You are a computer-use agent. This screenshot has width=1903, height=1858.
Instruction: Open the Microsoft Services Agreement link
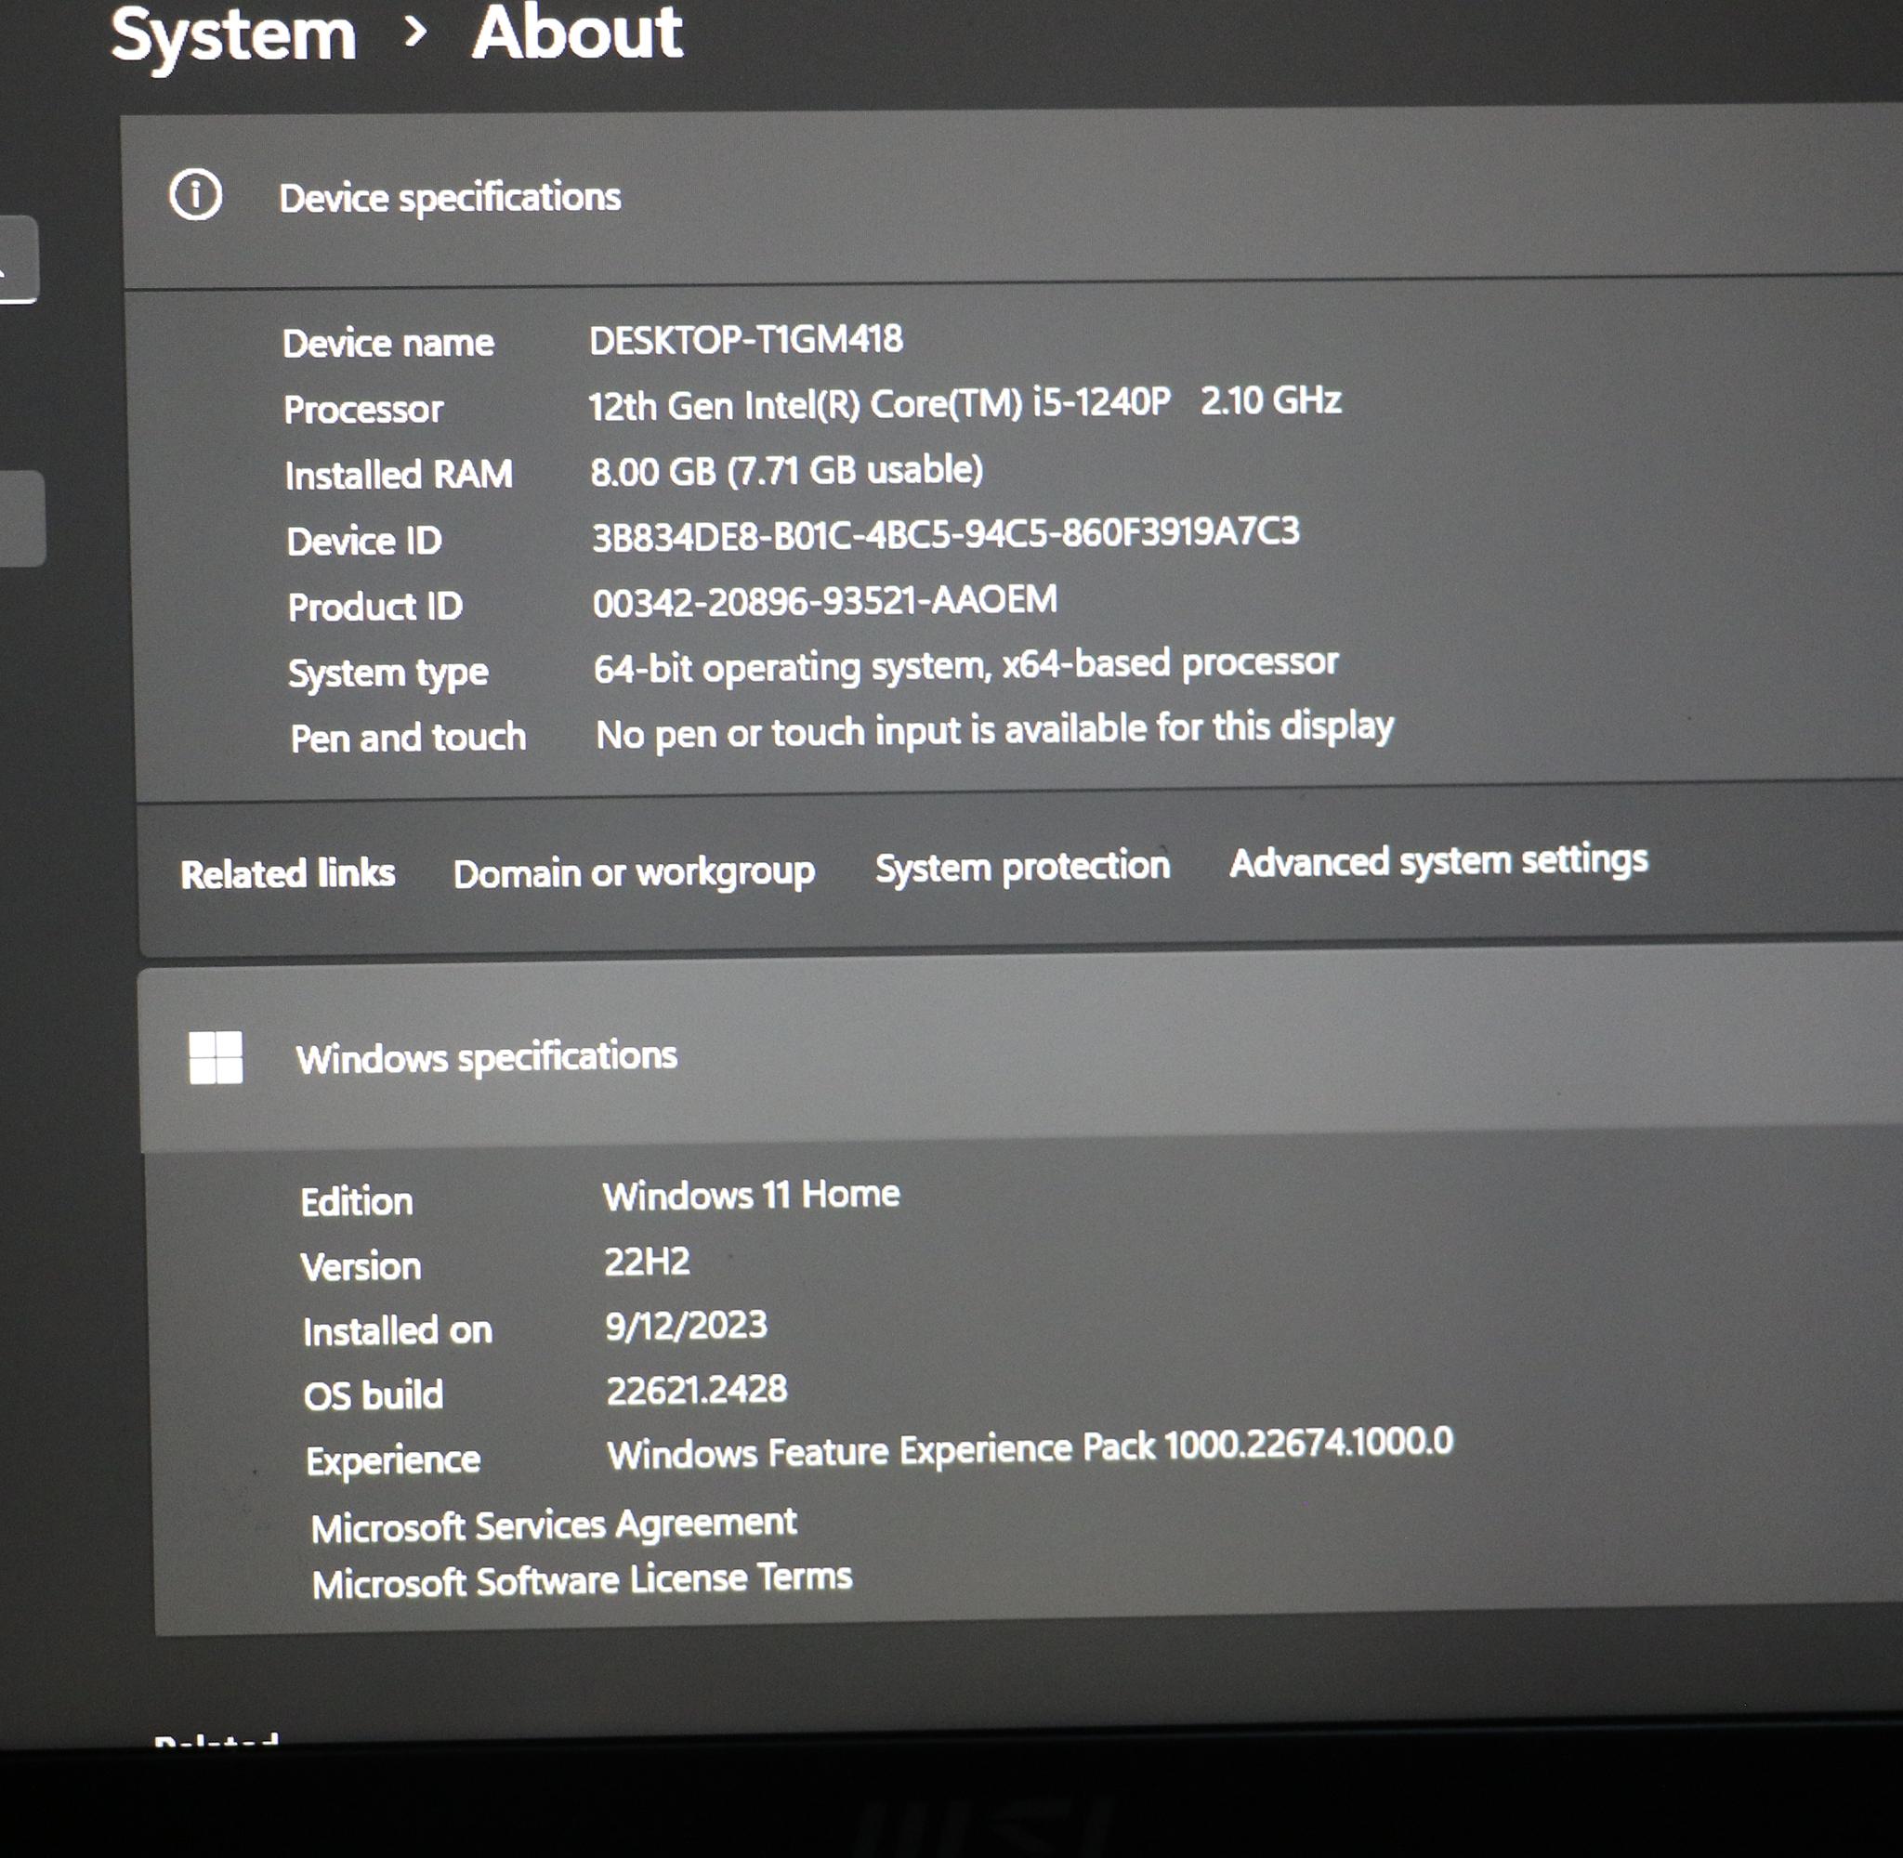[x=555, y=1525]
